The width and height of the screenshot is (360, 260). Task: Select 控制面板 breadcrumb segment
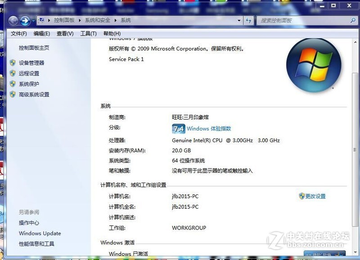(x=64, y=20)
